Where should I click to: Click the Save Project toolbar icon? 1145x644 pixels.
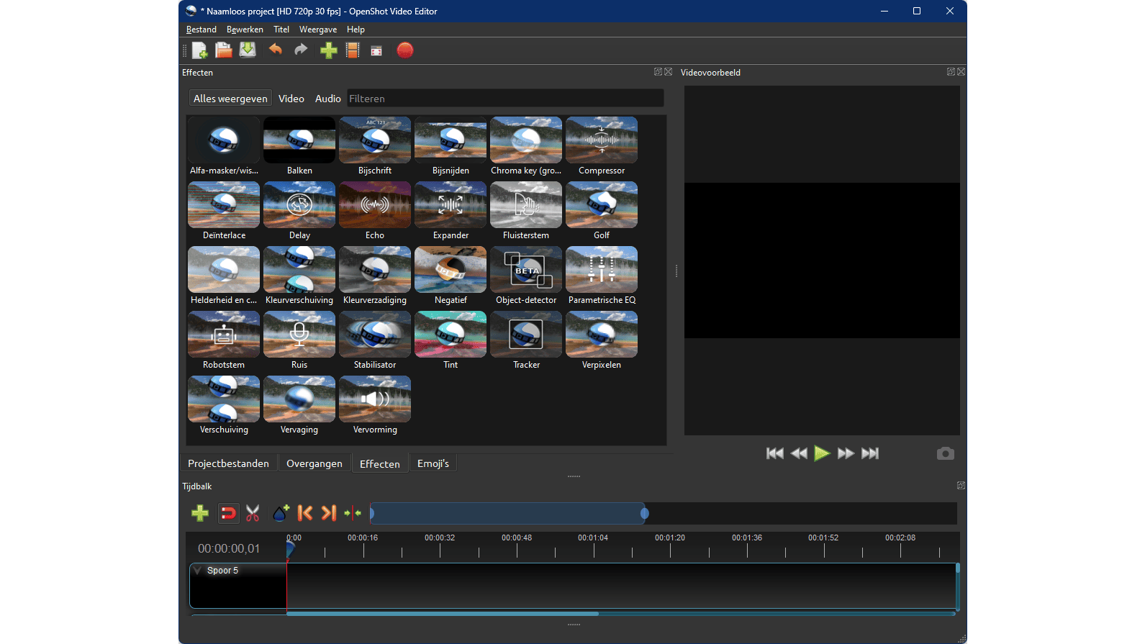point(248,50)
